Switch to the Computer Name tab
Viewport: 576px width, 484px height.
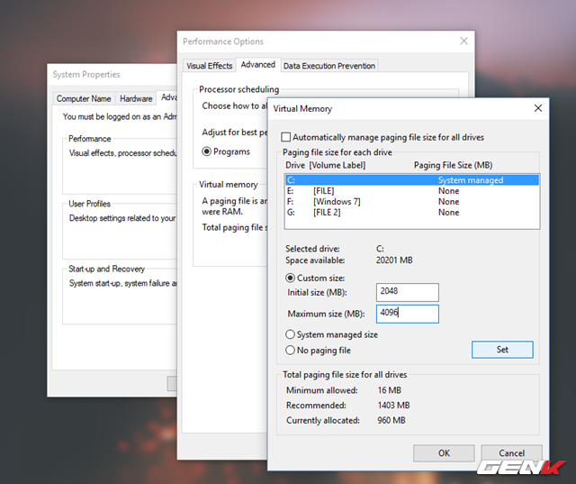(x=84, y=98)
